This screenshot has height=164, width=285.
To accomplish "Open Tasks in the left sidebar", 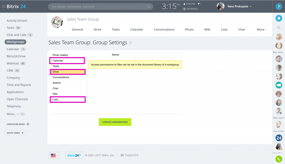I will click(x=10, y=28).
